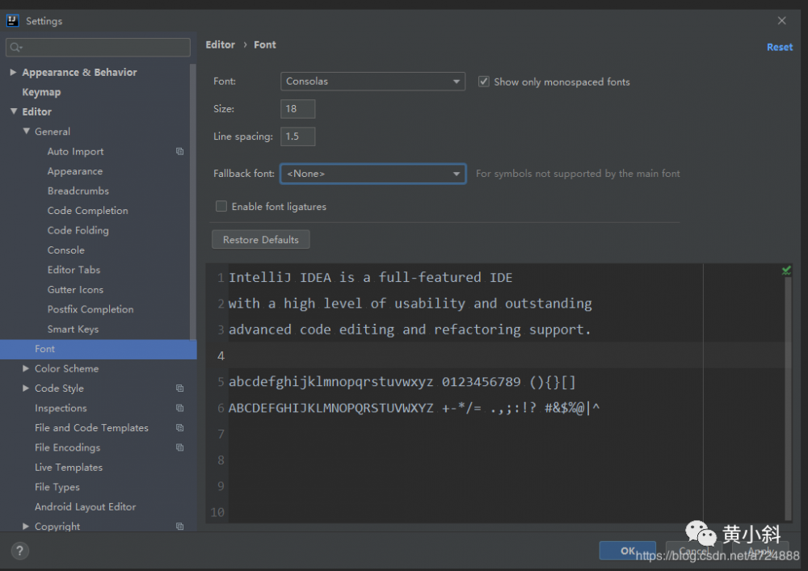The width and height of the screenshot is (808, 571).
Task: Open the Keymap settings page
Action: pyautogui.click(x=41, y=92)
